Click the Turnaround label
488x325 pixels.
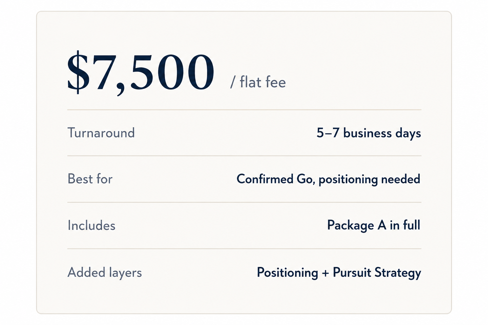(101, 133)
